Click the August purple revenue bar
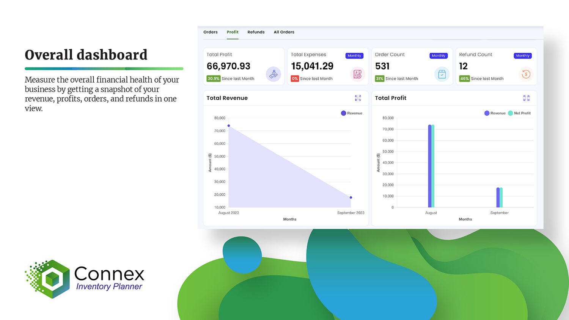The image size is (569, 320). pyautogui.click(x=430, y=166)
